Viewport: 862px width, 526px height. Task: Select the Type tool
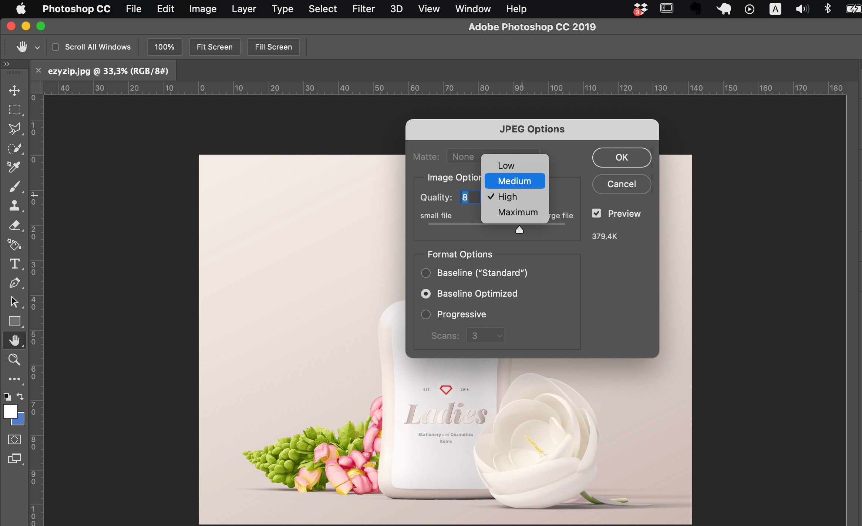[x=14, y=264]
